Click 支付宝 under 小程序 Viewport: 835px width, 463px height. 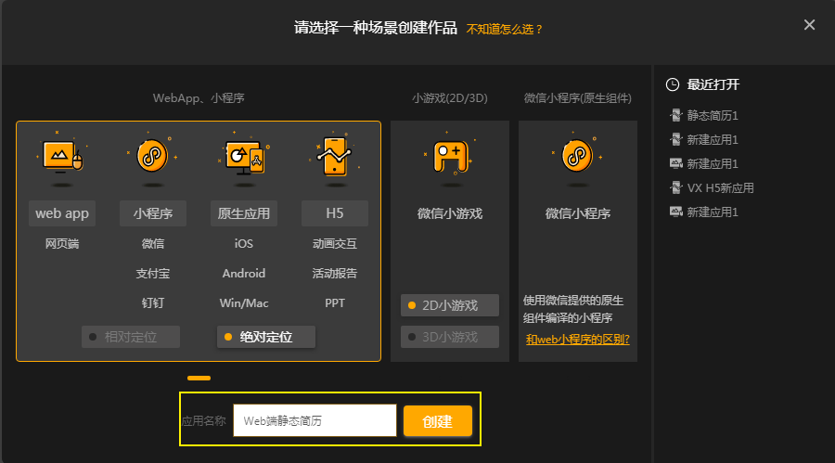coord(153,274)
